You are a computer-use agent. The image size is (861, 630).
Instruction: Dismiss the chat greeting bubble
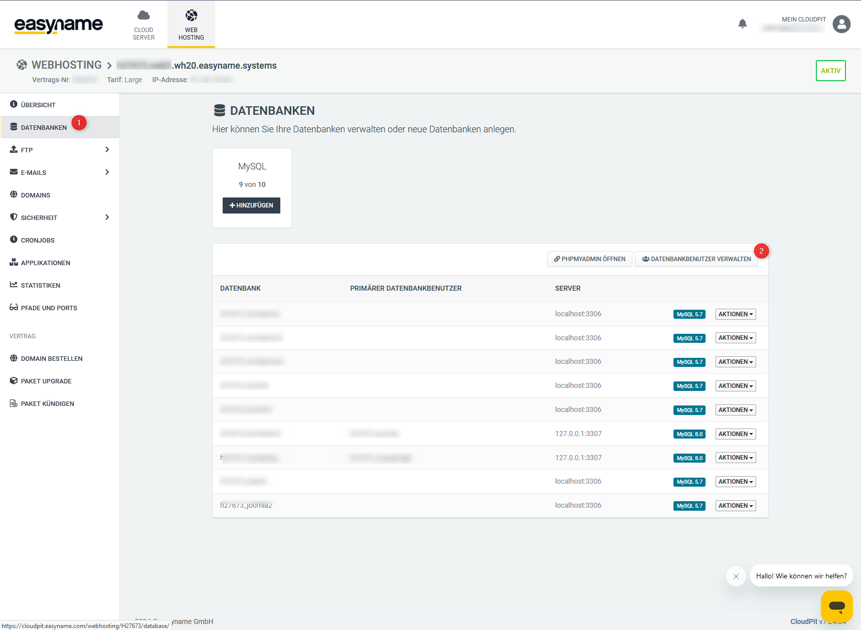[x=736, y=576]
